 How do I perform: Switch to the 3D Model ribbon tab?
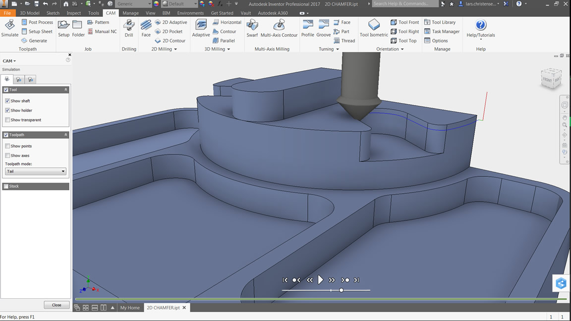29,13
